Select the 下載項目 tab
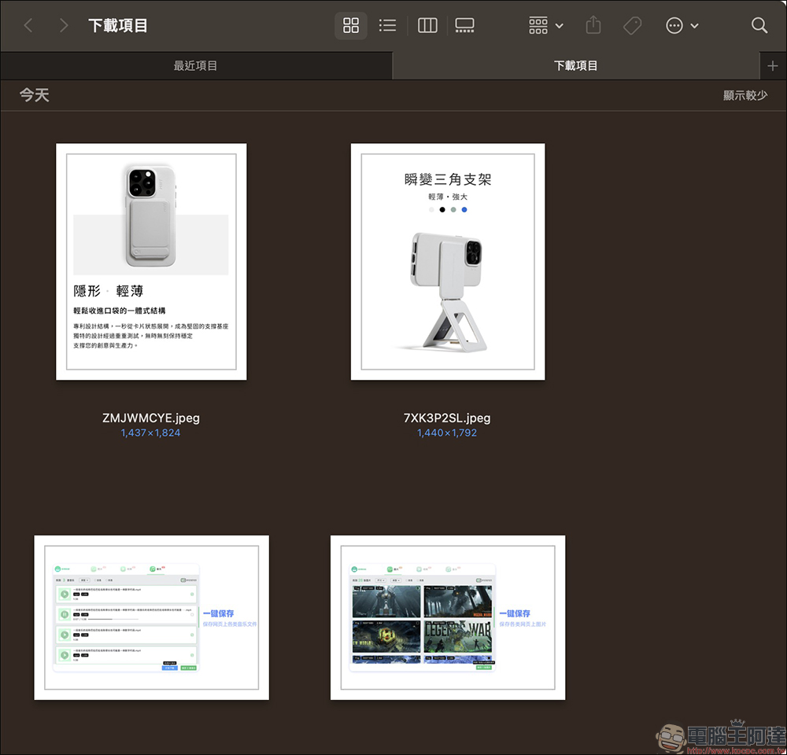The image size is (787, 755). click(576, 66)
